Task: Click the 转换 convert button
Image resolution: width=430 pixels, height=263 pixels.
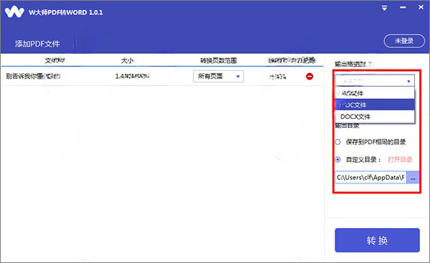Action: coord(377,240)
